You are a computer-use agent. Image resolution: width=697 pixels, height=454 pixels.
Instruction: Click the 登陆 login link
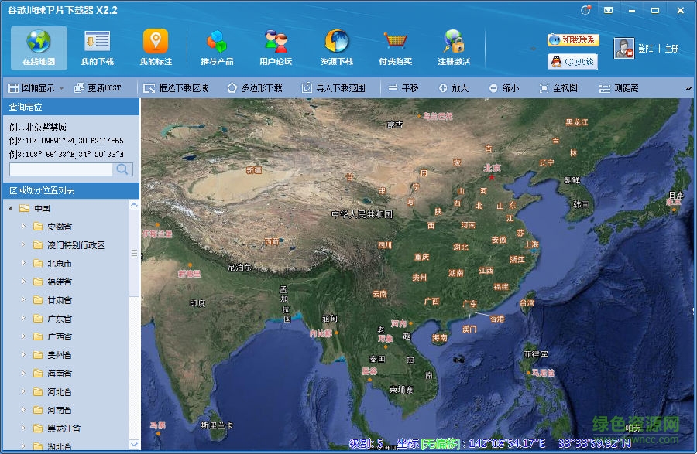[645, 49]
